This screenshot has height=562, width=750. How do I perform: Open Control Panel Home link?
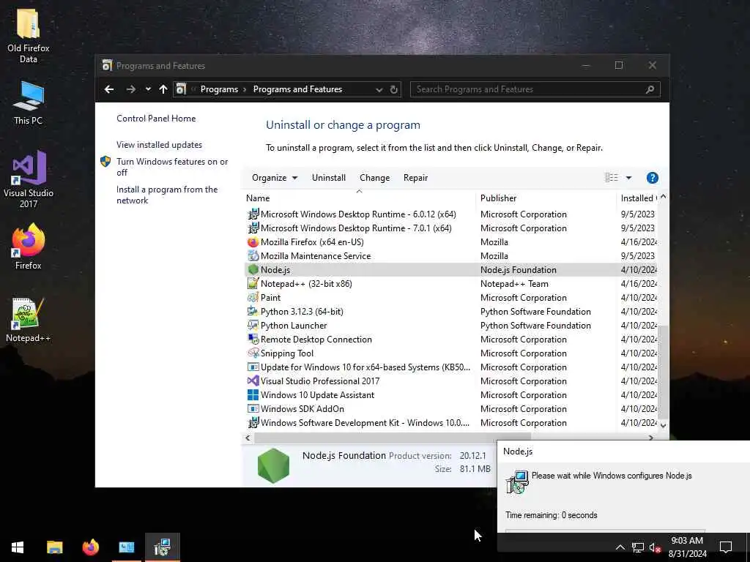coord(156,119)
